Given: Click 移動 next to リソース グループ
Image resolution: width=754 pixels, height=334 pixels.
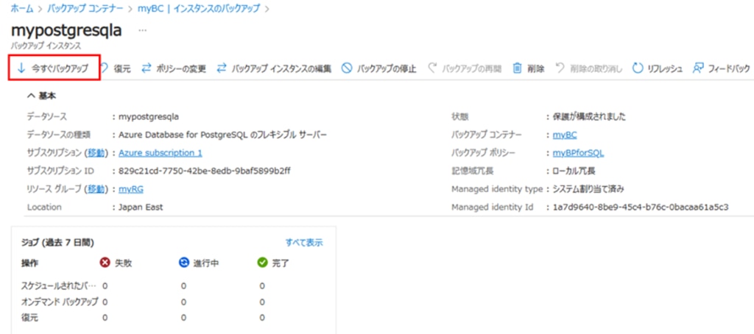Looking at the screenshot, I should (95, 189).
